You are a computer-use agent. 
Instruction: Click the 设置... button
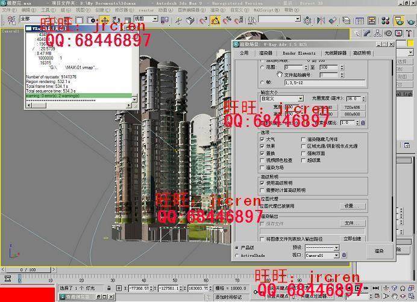coord(351,206)
